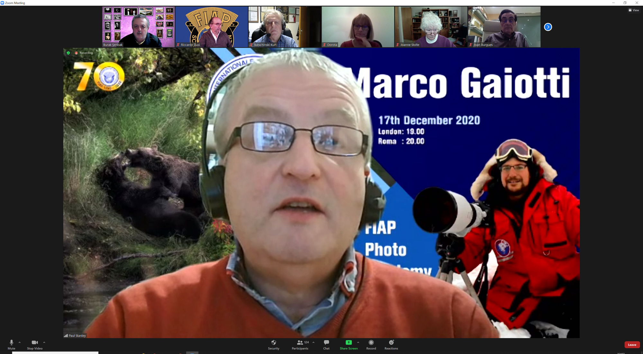
Task: Restore down the Zoom window
Action: coord(625,3)
